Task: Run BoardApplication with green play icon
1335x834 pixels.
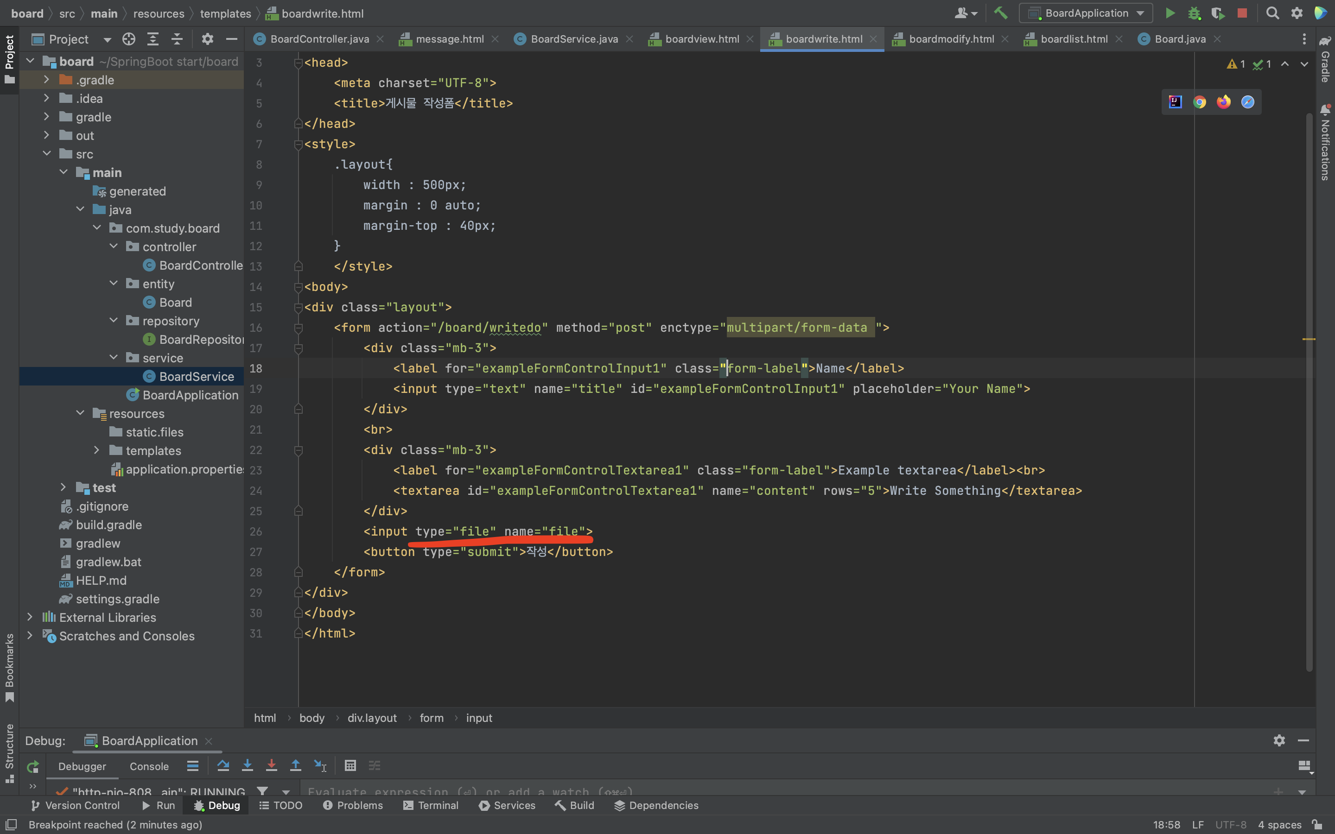Action: click(1170, 13)
